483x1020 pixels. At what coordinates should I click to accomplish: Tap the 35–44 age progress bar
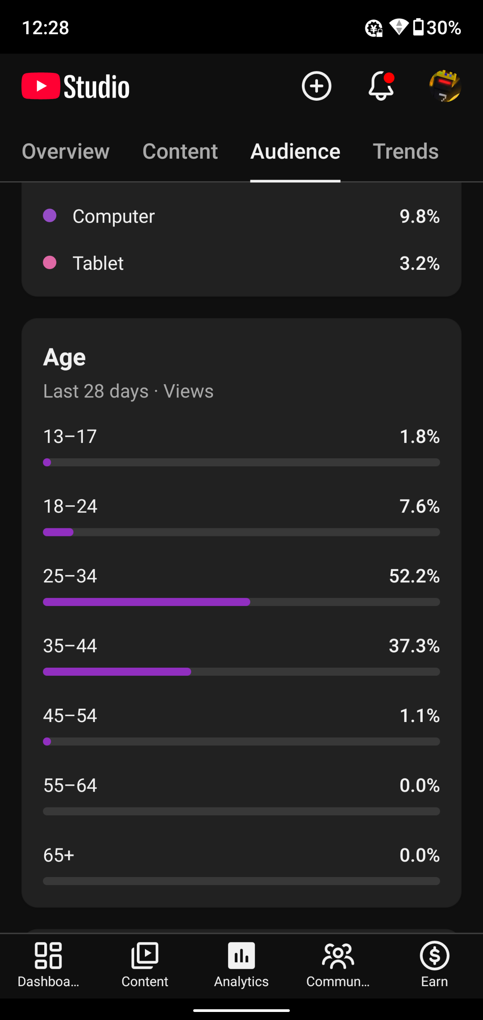(x=242, y=672)
